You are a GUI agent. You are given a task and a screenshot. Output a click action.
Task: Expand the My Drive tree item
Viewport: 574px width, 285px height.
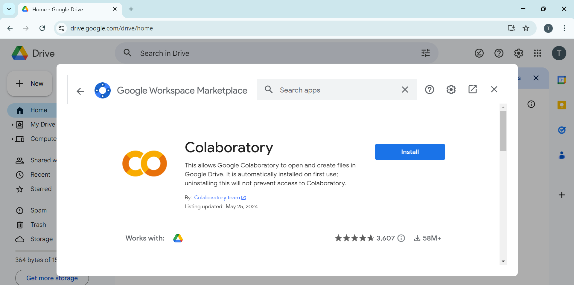(x=12, y=124)
